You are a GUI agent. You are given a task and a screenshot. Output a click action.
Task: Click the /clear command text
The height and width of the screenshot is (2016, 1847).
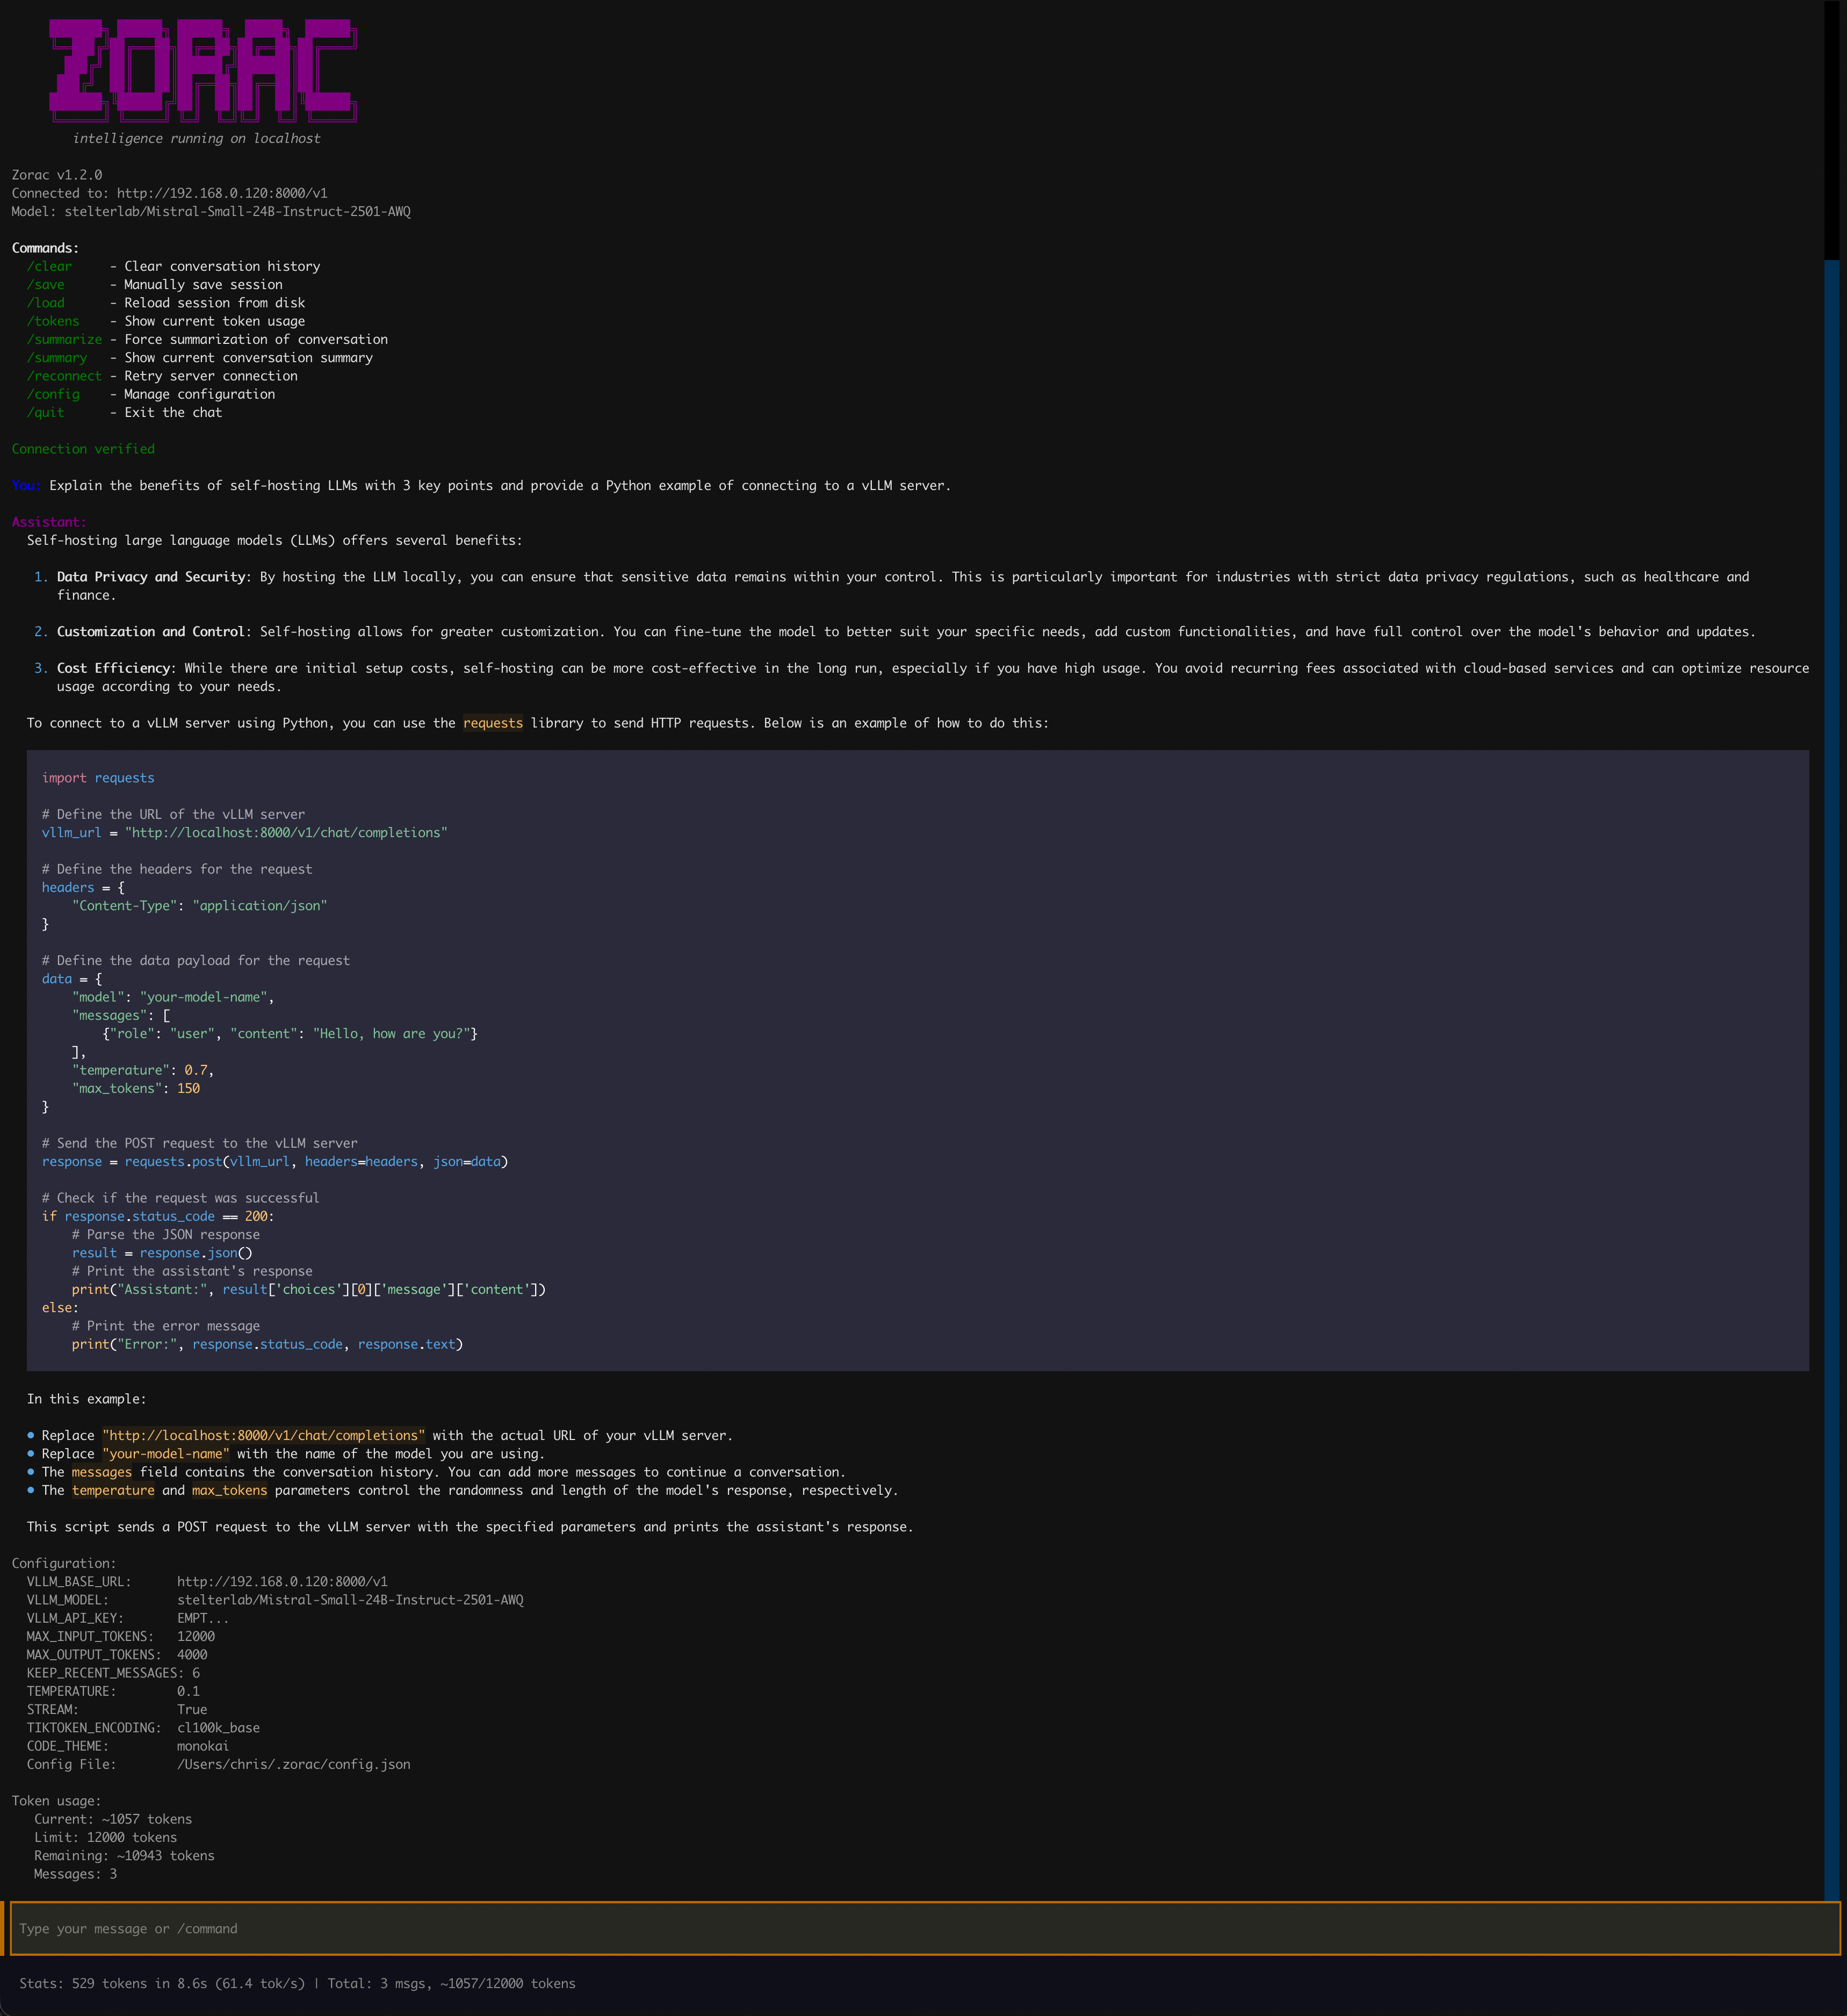click(49, 266)
